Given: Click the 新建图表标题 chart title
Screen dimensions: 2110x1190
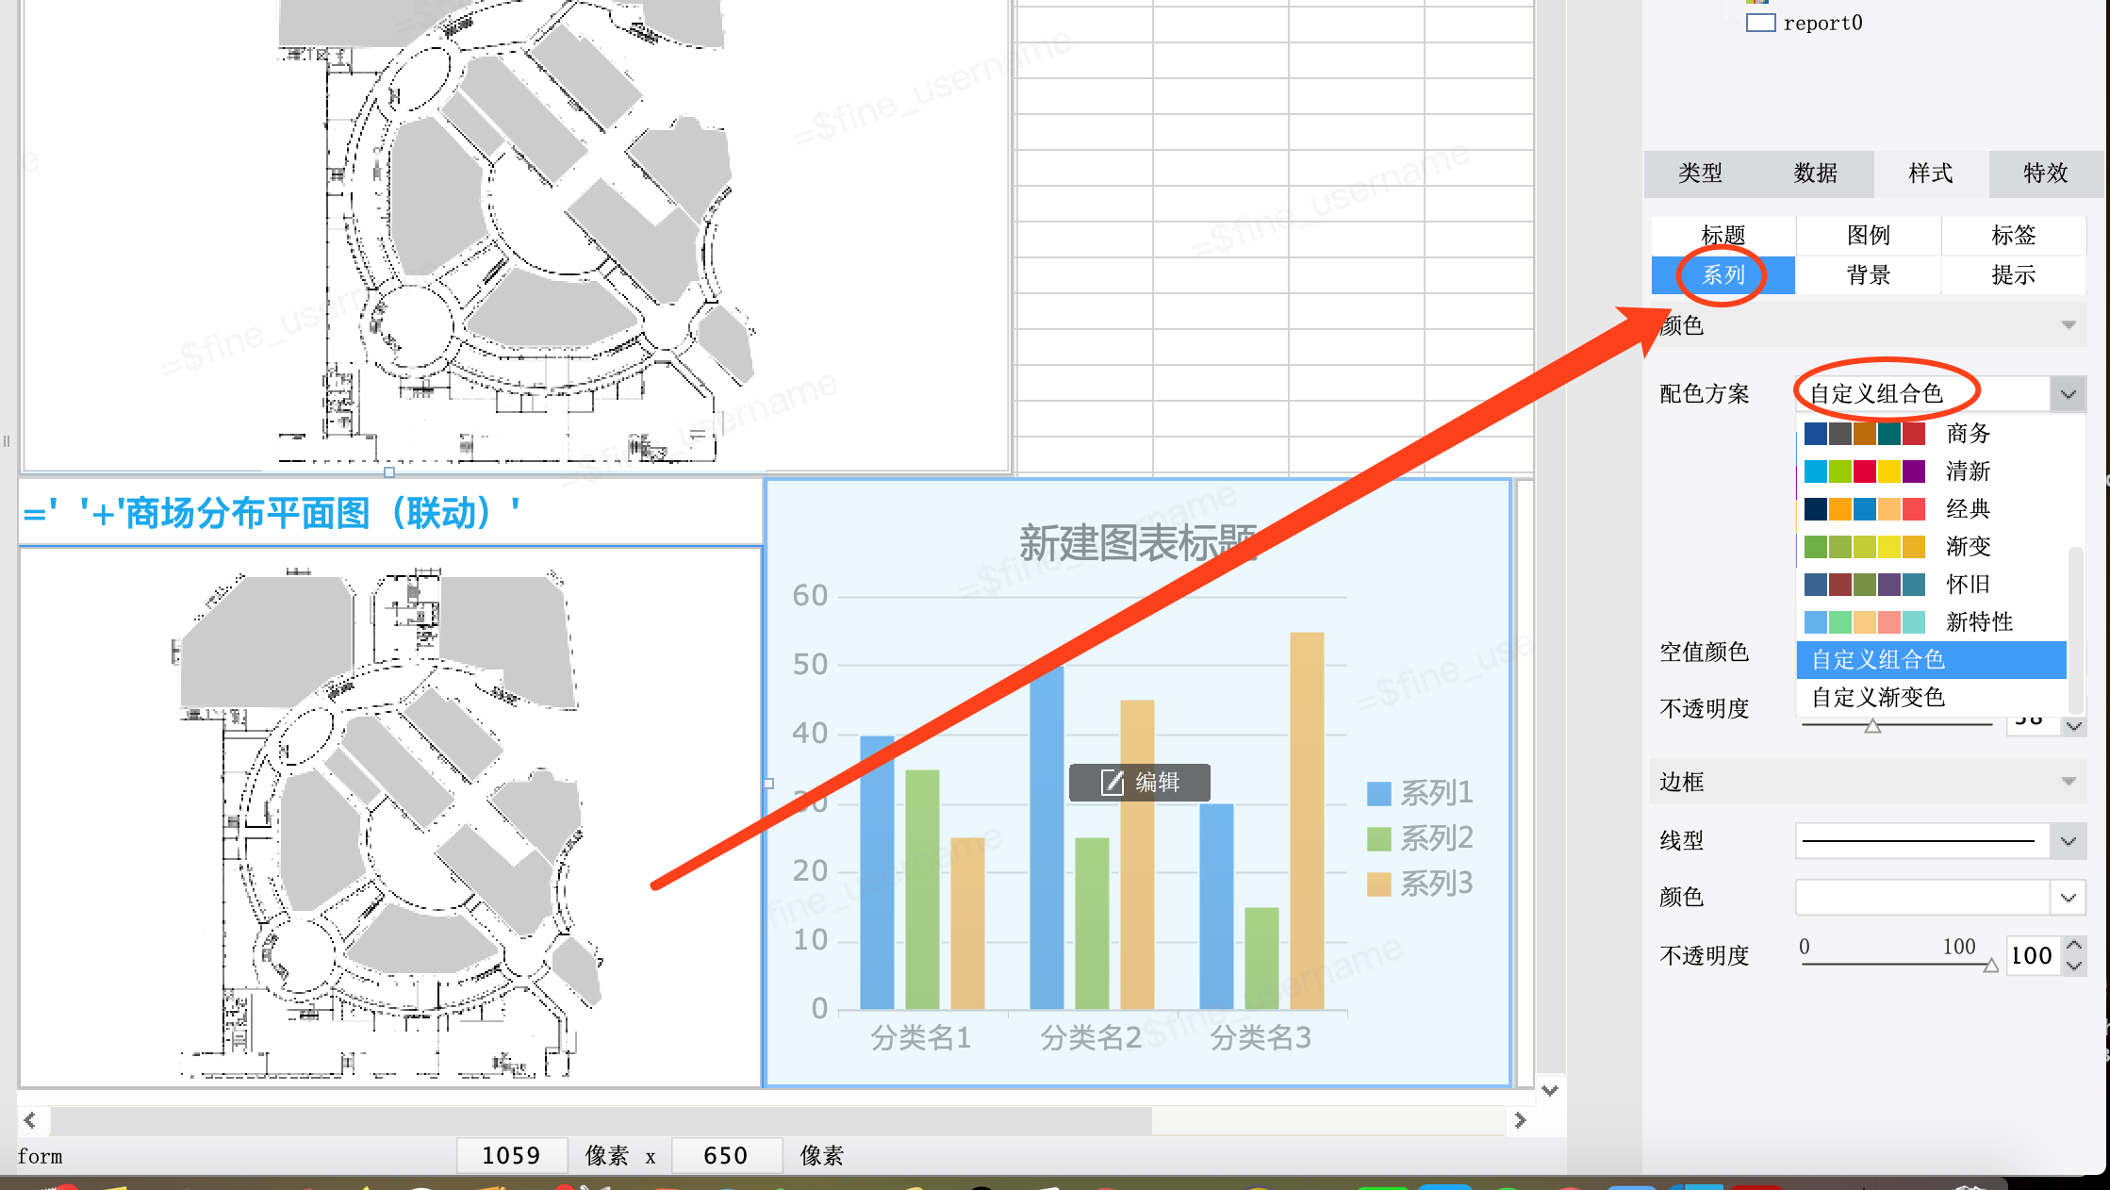Looking at the screenshot, I should pos(1138,543).
